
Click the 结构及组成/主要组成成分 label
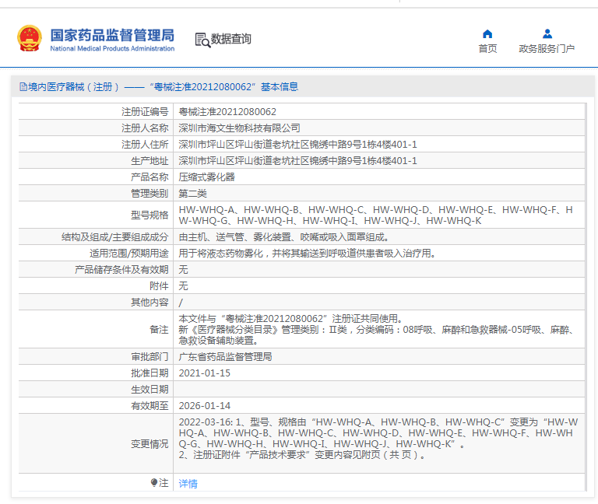click(114, 237)
